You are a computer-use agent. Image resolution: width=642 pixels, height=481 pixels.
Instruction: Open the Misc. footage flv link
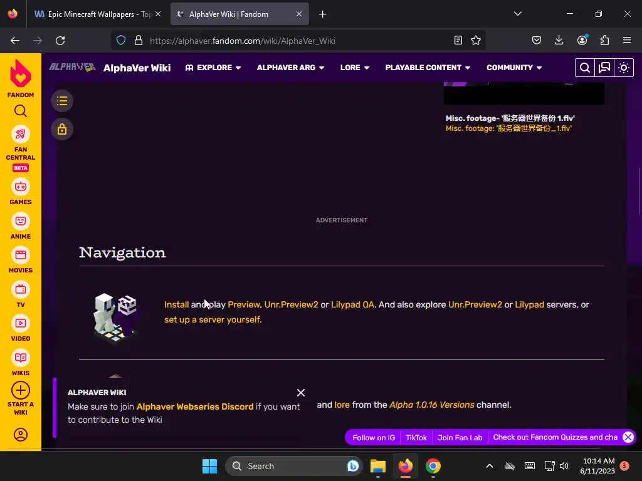(x=508, y=128)
